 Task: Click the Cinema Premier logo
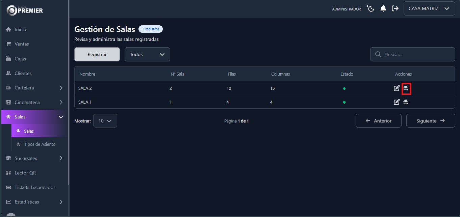pos(25,10)
